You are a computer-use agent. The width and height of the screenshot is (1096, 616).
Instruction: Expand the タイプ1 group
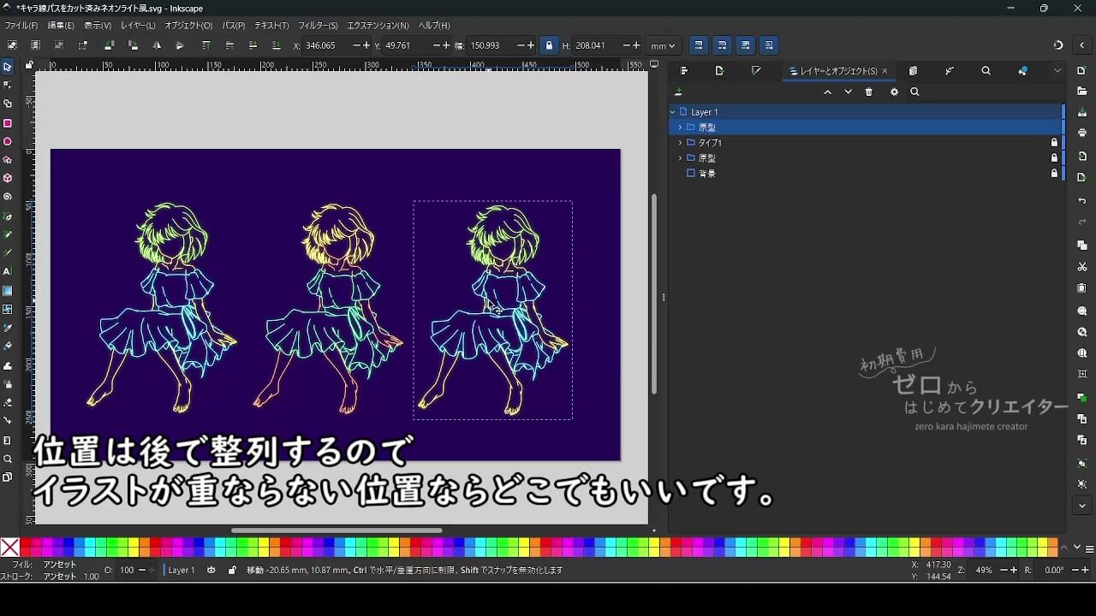click(x=681, y=143)
